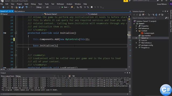
Task: Open the Build menu
Action: (x=26, y=4)
